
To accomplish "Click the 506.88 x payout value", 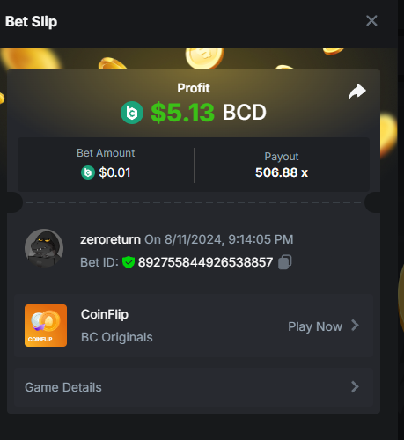I will coord(282,172).
